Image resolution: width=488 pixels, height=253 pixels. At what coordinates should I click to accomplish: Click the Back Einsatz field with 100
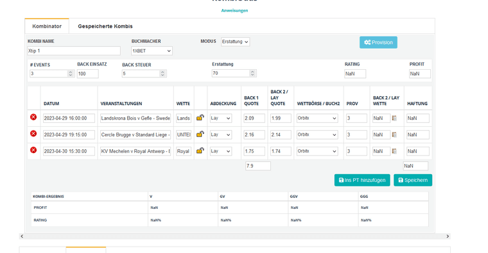[x=88, y=74]
